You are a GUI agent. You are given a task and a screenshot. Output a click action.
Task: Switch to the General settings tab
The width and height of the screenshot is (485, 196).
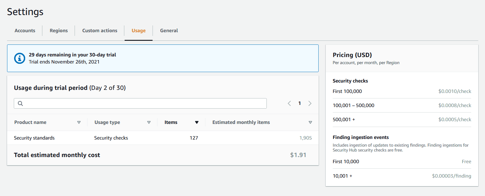(169, 31)
